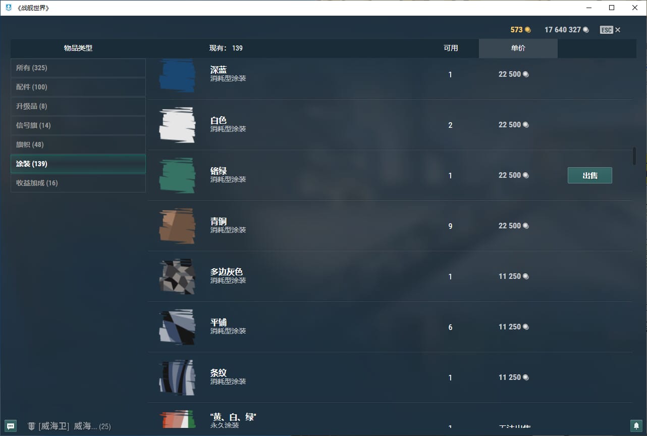Image resolution: width=647 pixels, height=436 pixels.
Task: Click the chat bubble icon in bottom-left corner
Action: [10, 425]
